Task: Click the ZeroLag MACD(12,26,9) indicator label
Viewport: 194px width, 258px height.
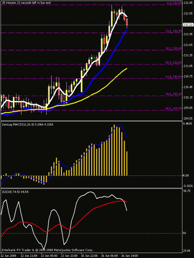Action: point(28,125)
